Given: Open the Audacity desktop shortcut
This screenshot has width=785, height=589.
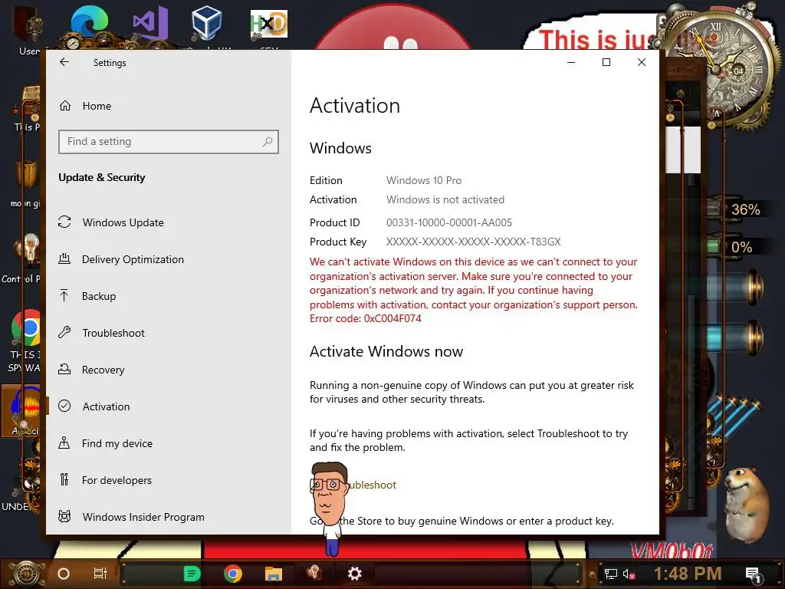Looking at the screenshot, I should 22,411.
